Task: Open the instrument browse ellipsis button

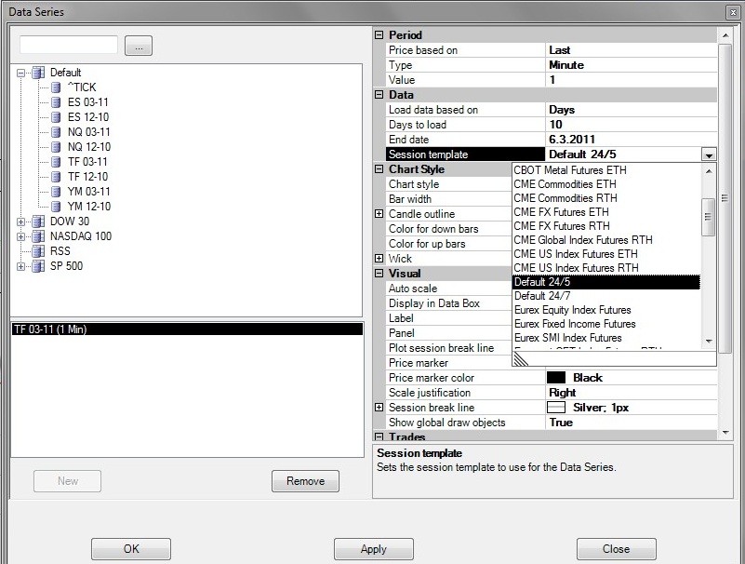Action: click(x=137, y=47)
